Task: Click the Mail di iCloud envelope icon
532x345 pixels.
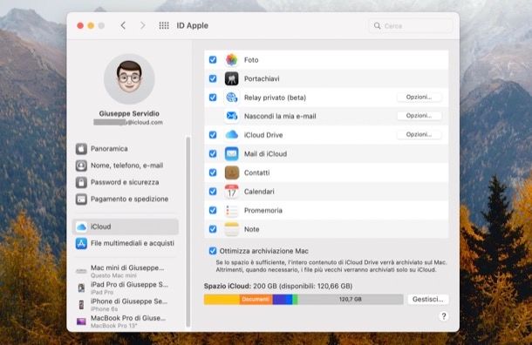Action: pos(232,154)
